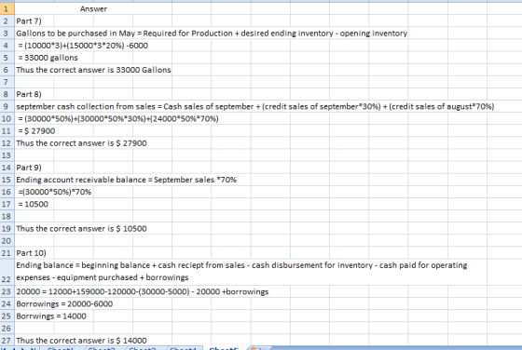Click 'Thus the correct answer is $ 14000'
522x350 pixels.
coord(82,341)
